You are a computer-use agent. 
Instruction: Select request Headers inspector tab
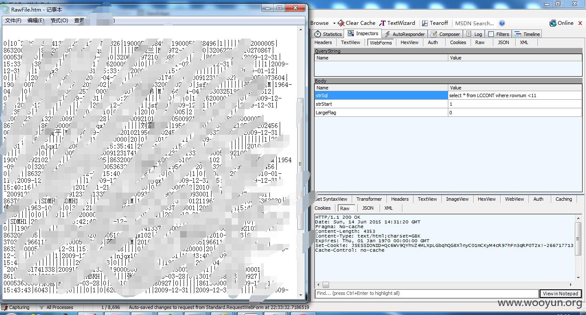[x=323, y=42]
